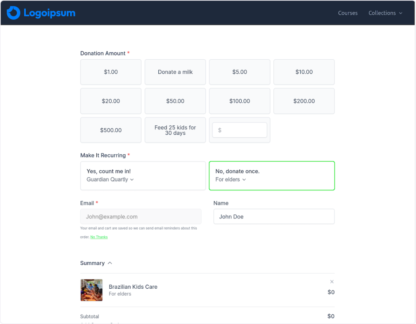The image size is (416, 324).
Task: Choose Feed 25 kids for 30 days
Action: [x=175, y=130]
